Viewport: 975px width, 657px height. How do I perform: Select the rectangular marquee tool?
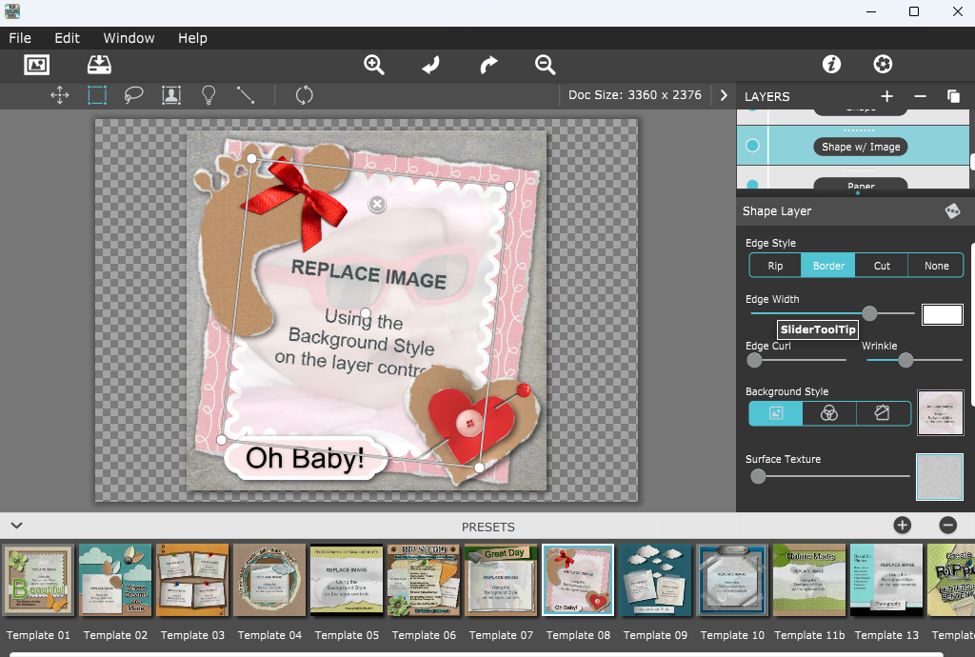click(x=97, y=95)
